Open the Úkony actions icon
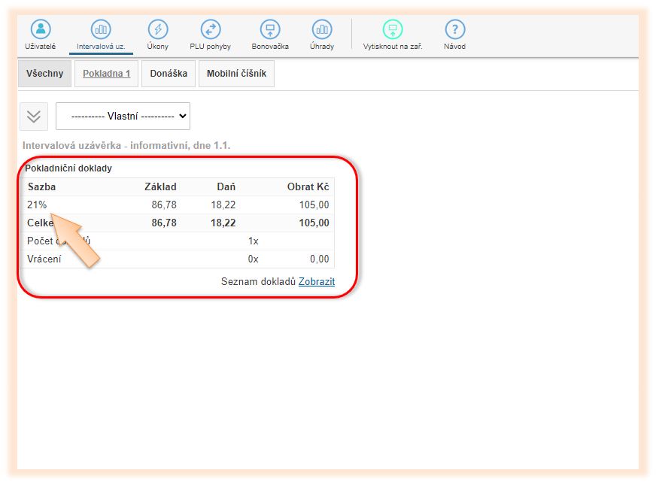 (158, 30)
